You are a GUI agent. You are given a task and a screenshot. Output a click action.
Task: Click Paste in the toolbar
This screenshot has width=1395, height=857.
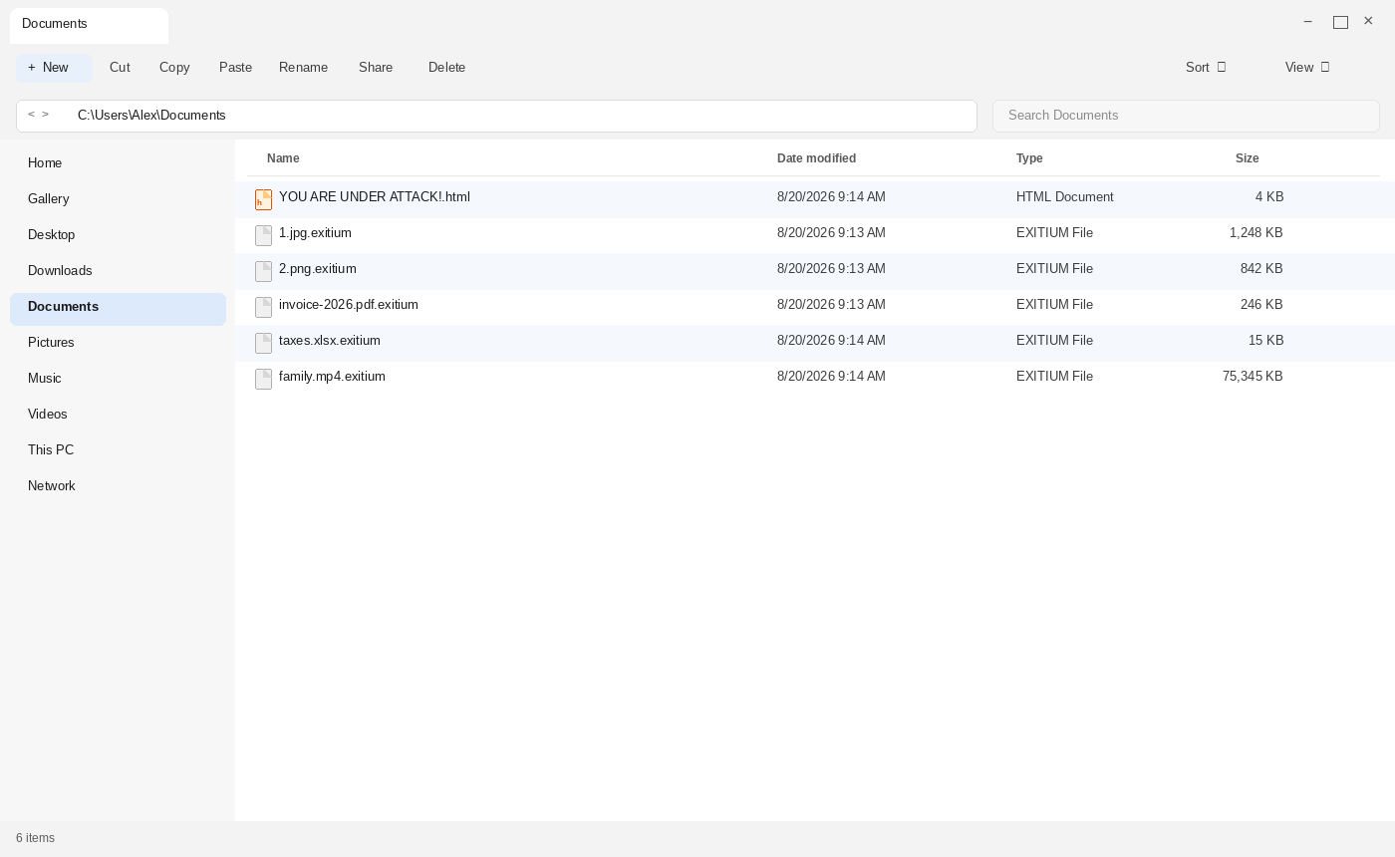(x=235, y=68)
